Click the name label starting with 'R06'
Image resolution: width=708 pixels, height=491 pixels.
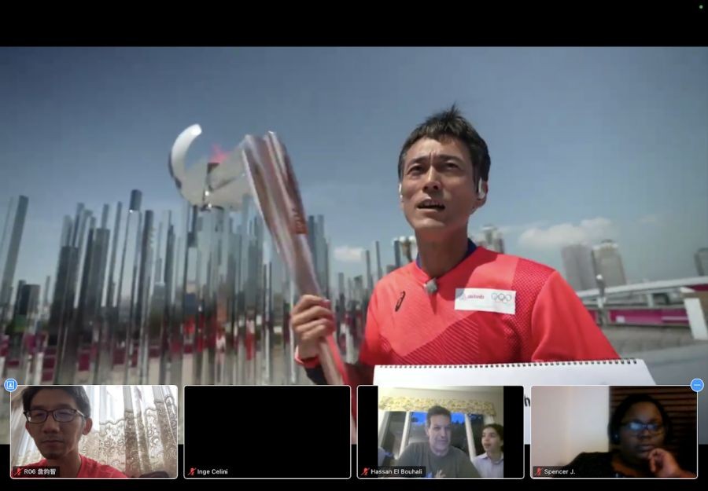tap(40, 471)
